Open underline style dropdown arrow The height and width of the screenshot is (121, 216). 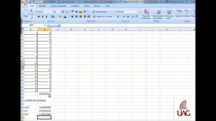click(x=49, y=16)
